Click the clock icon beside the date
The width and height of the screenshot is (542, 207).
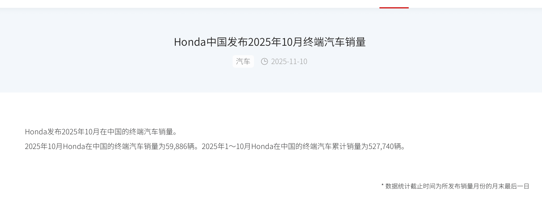click(264, 61)
